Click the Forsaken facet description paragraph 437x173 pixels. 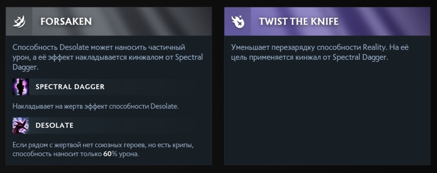(108, 57)
